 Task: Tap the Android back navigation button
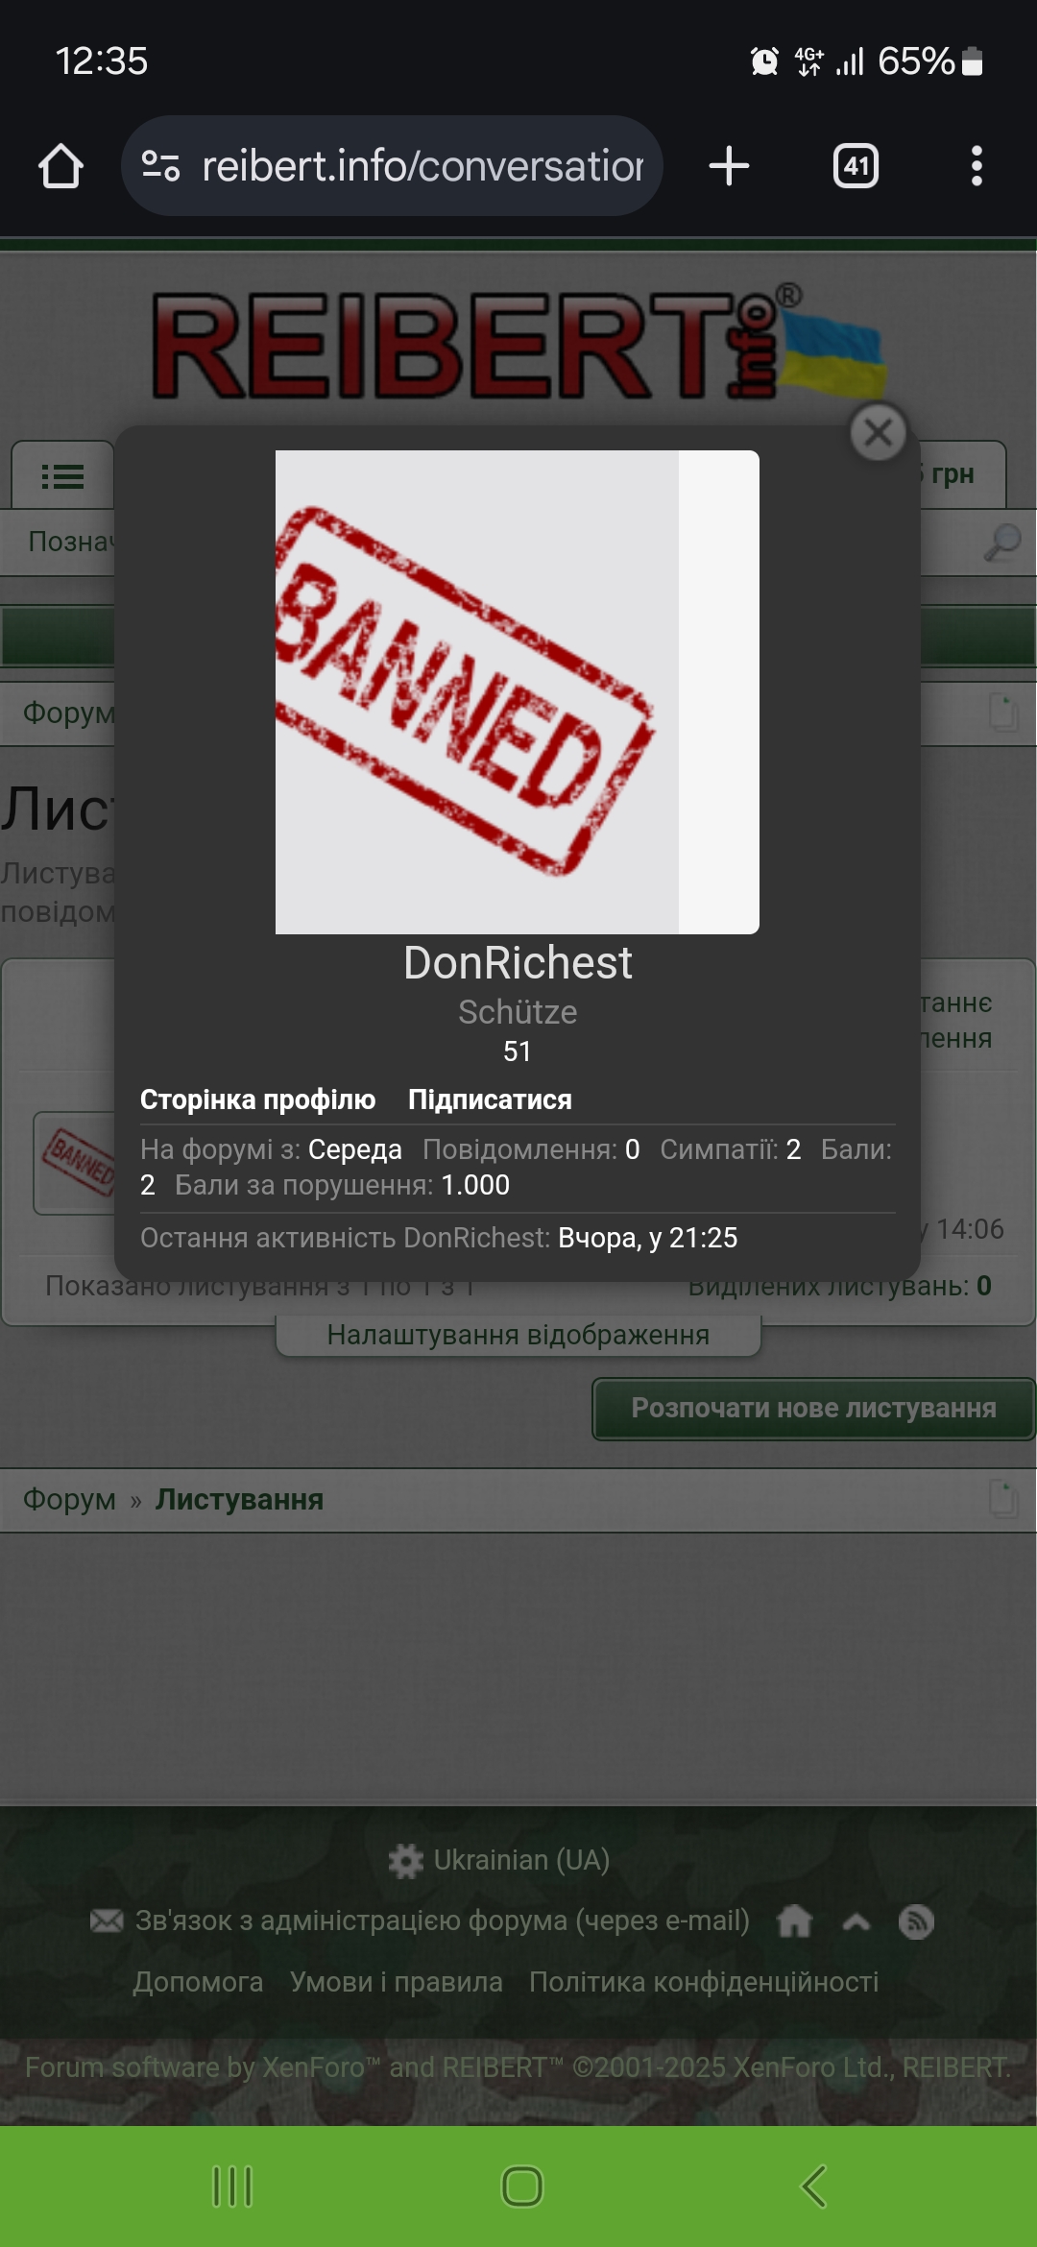(813, 2187)
